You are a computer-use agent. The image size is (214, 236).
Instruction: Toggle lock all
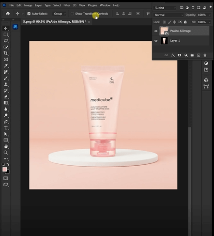point(185,22)
